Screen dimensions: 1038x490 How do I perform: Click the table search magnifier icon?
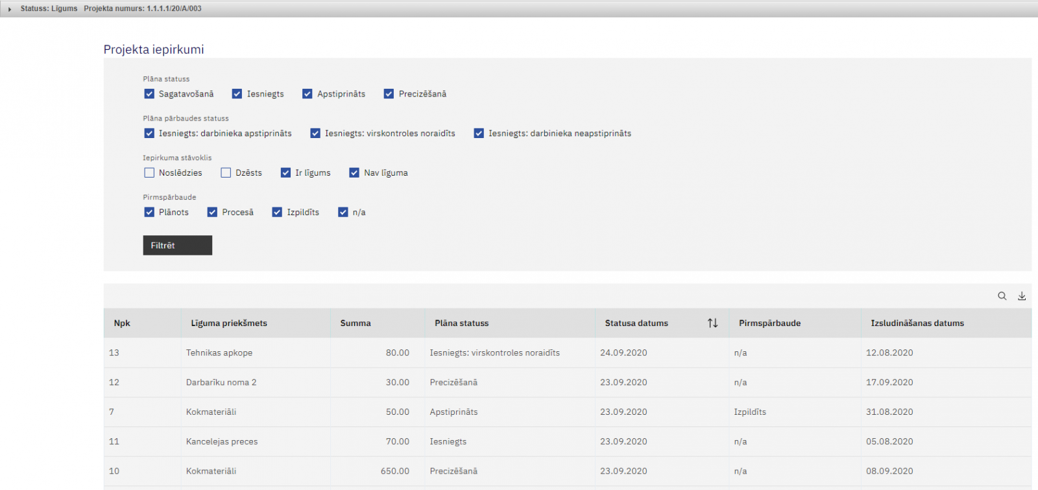click(x=1002, y=296)
